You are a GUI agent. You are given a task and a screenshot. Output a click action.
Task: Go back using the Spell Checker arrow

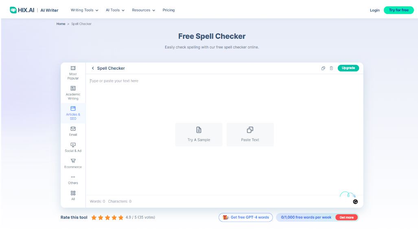pos(93,68)
